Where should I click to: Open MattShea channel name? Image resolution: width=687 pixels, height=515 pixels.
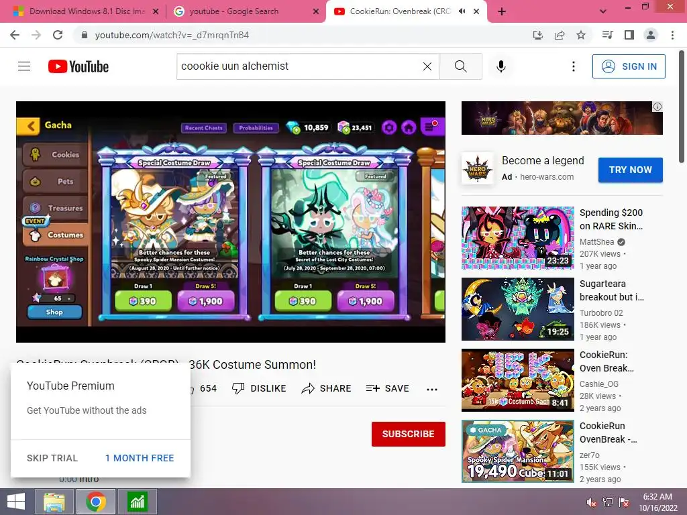pyautogui.click(x=596, y=241)
